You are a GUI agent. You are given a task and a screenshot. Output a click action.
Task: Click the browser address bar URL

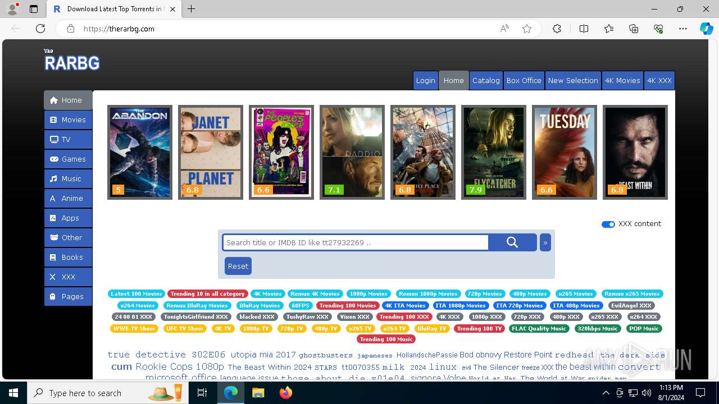pyautogui.click(x=119, y=29)
